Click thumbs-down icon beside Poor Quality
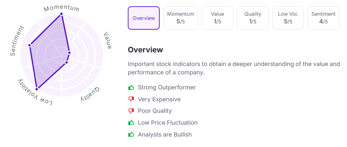Viewport: 347px width, 147px height. pos(131,111)
